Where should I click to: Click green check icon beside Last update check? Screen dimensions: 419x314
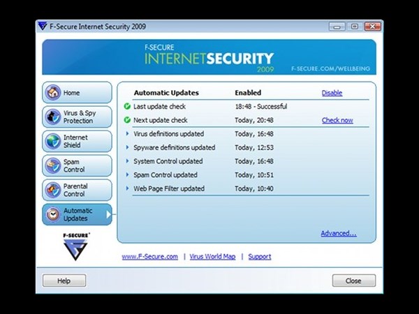click(x=127, y=107)
